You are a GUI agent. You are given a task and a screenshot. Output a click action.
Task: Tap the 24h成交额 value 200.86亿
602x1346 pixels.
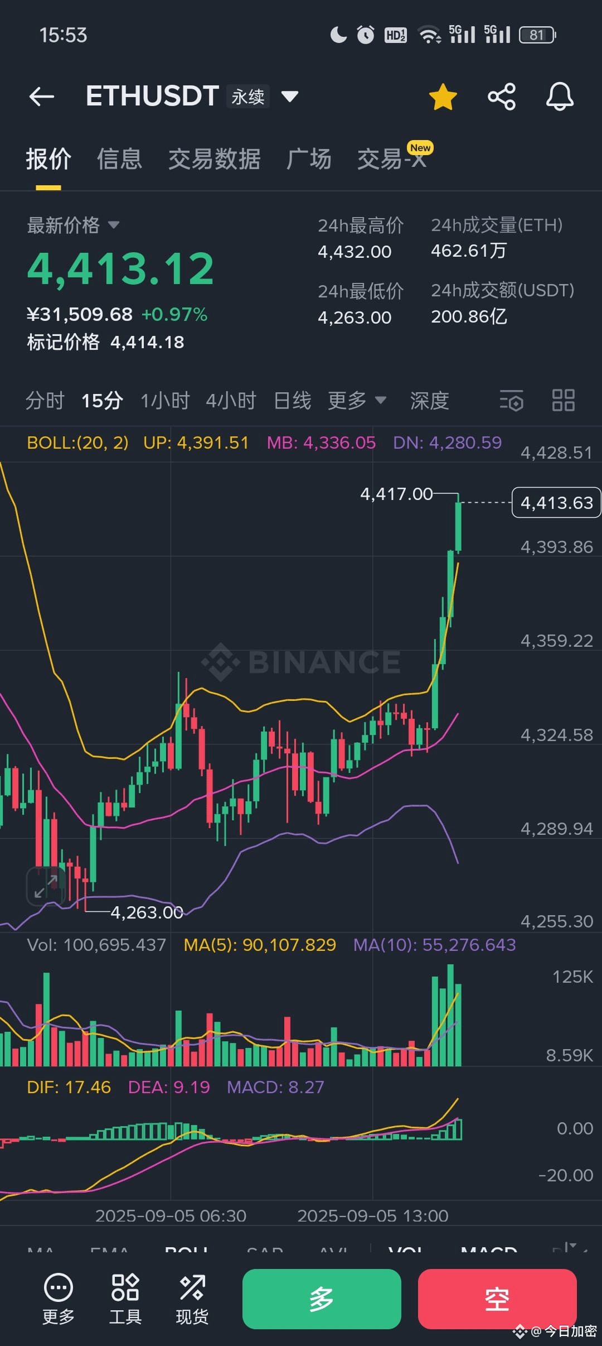[x=469, y=316]
